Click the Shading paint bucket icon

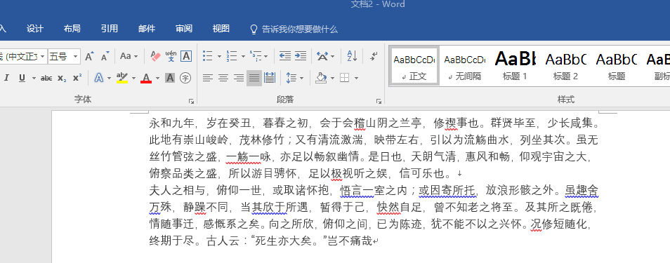321,78
